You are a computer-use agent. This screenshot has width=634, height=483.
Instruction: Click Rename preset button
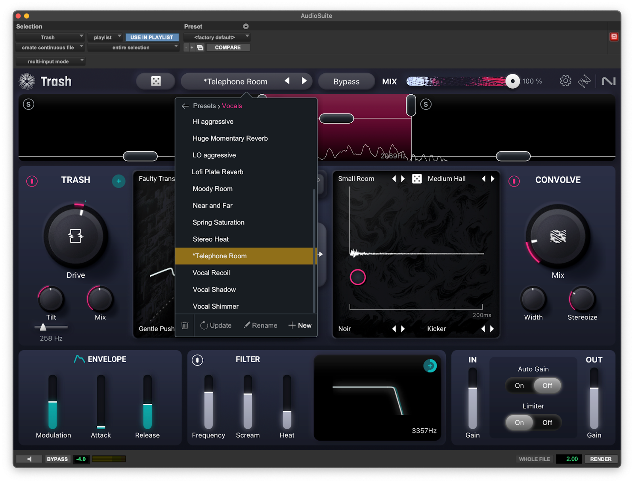click(260, 325)
